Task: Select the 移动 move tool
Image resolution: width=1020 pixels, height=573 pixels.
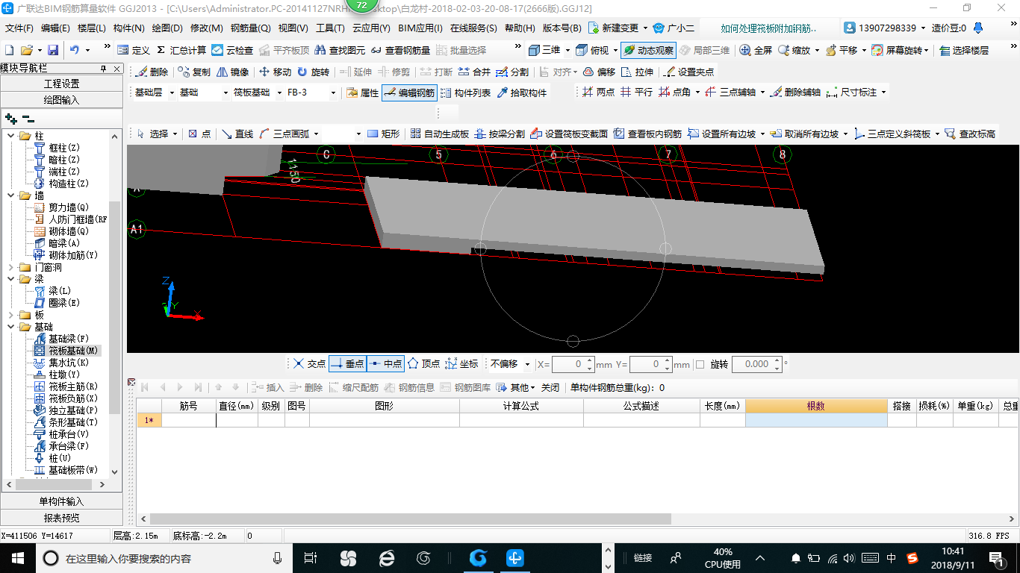Action: coord(275,72)
